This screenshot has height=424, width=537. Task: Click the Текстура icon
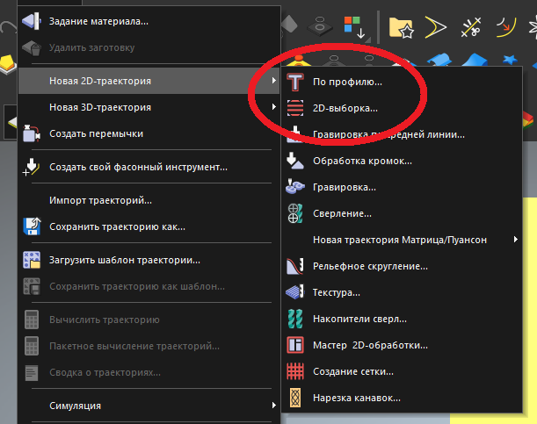coord(295,292)
